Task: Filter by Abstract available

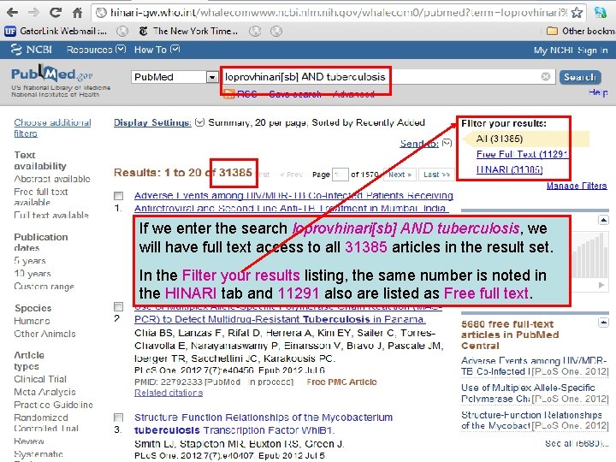Action: (52, 179)
